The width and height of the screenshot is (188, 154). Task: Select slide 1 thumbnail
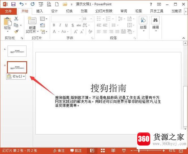coord(17,51)
